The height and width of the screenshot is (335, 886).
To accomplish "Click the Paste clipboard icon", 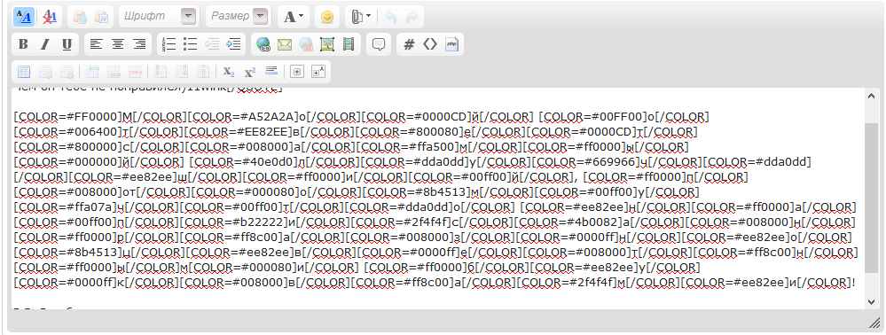I will [80, 17].
